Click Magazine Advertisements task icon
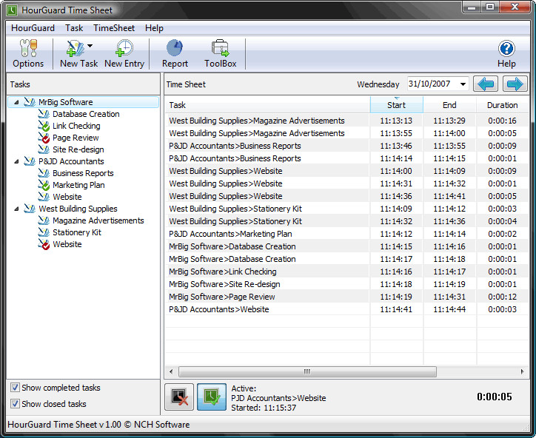The height and width of the screenshot is (438, 536). (44, 220)
